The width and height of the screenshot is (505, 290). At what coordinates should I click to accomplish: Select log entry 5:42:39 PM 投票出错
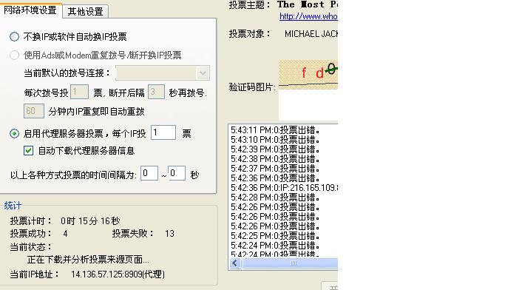click(275, 149)
